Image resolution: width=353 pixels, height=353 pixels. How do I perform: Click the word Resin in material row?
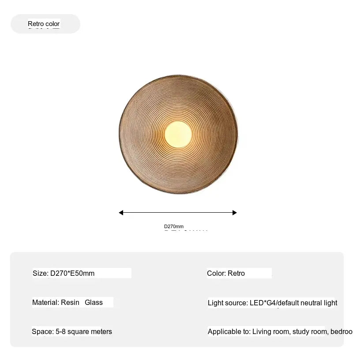point(70,302)
